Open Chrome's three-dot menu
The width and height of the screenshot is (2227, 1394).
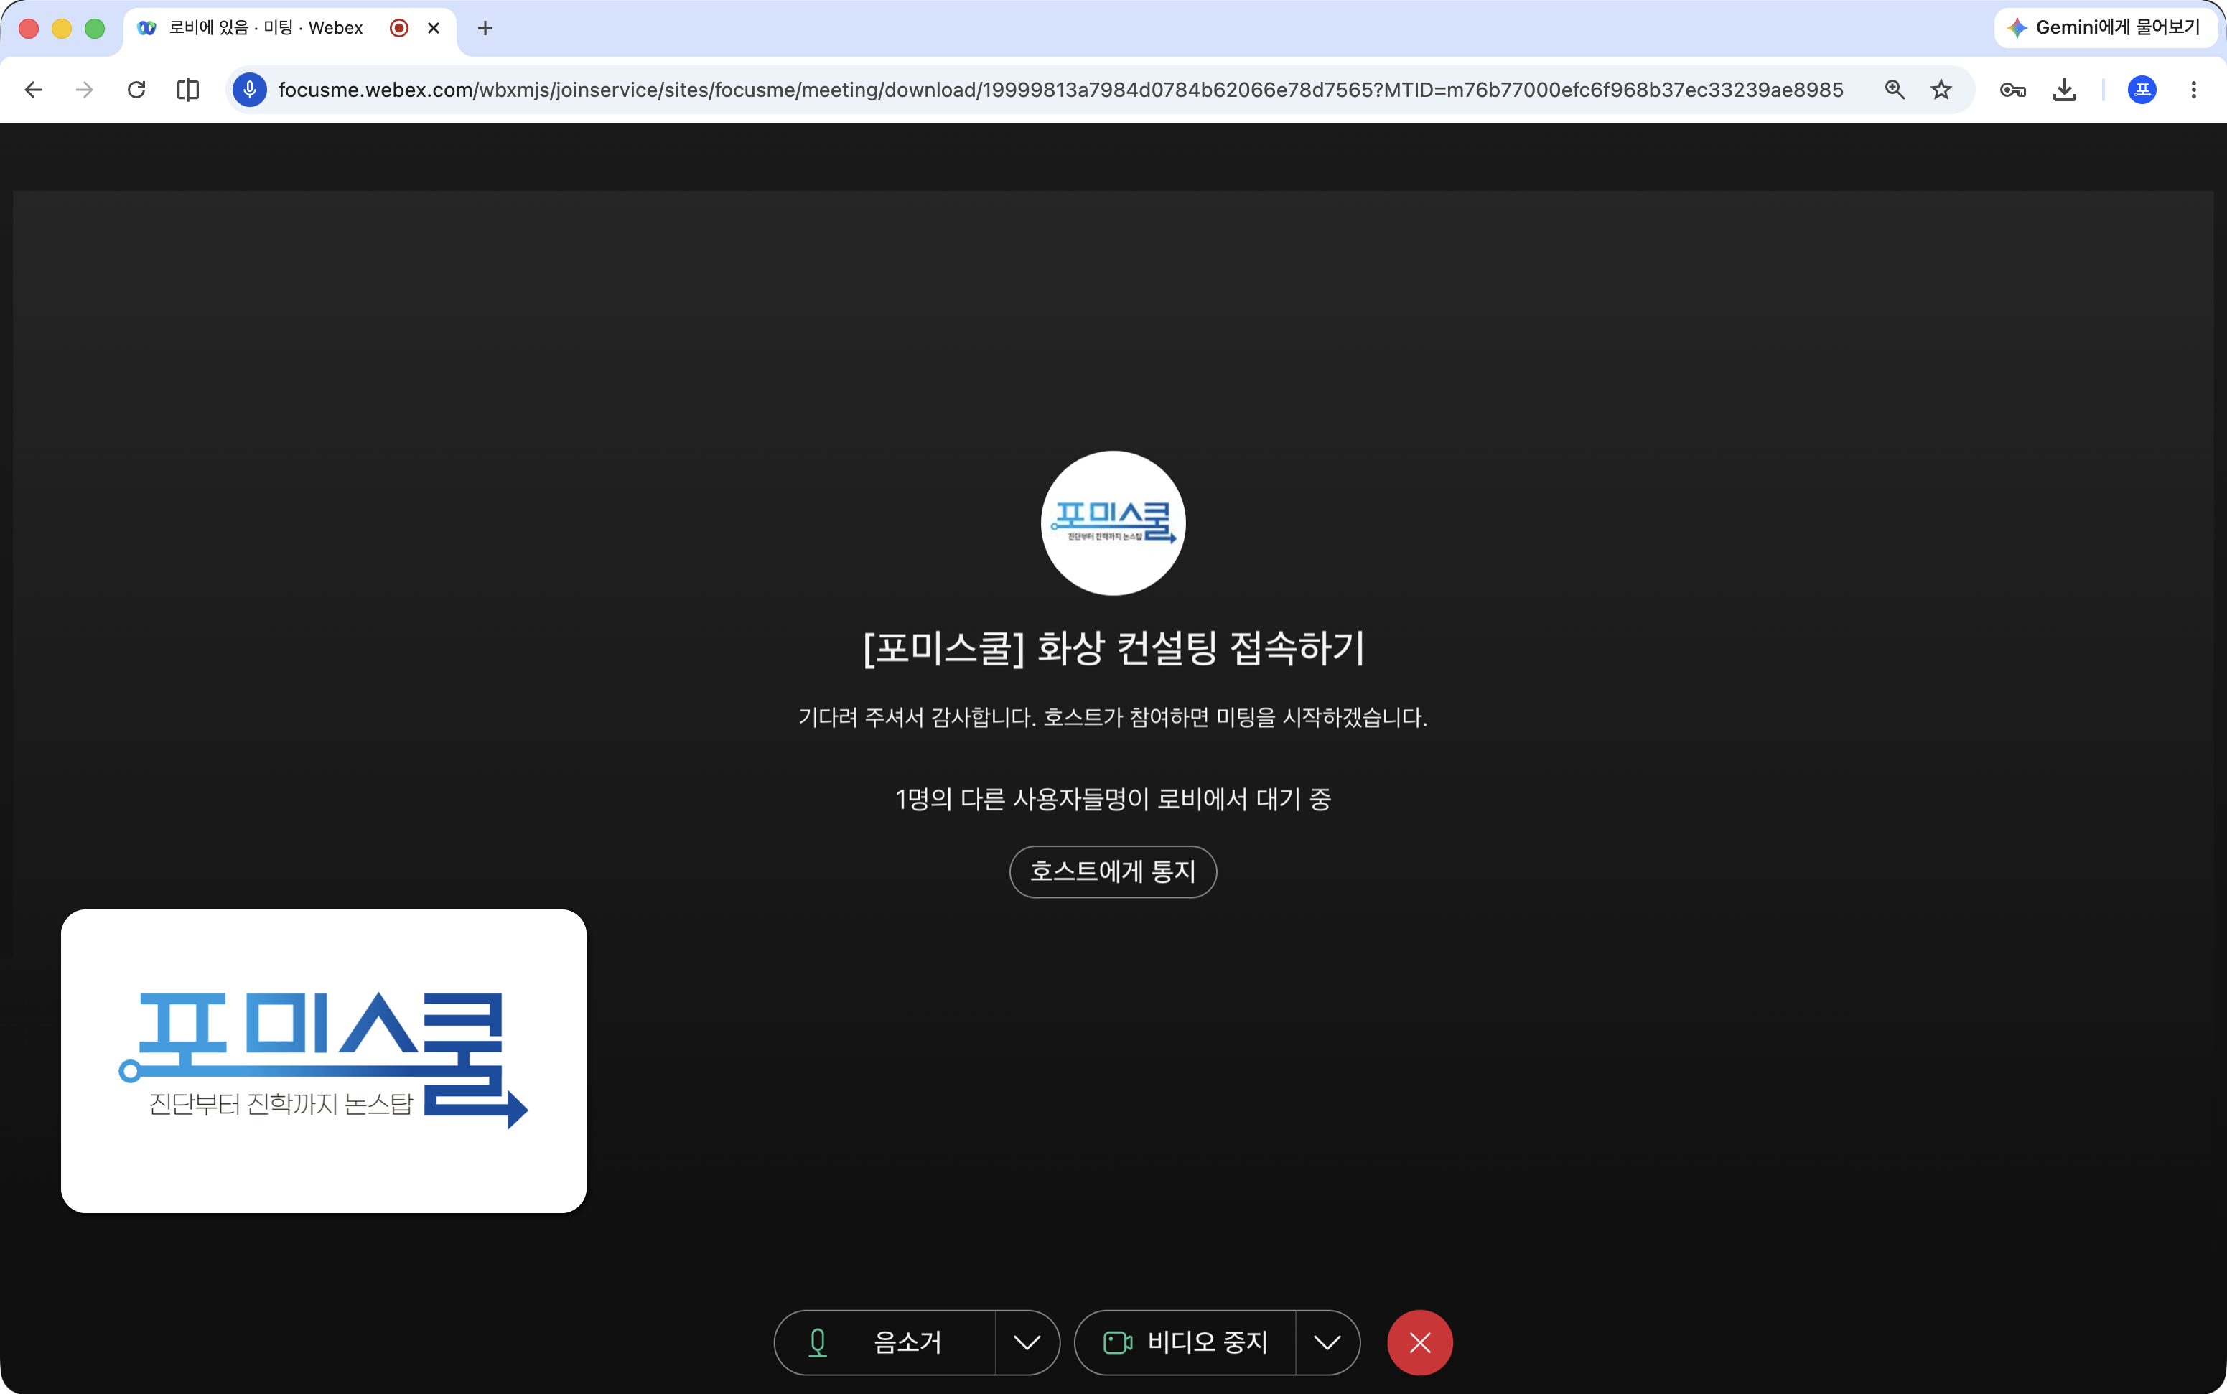click(2194, 90)
